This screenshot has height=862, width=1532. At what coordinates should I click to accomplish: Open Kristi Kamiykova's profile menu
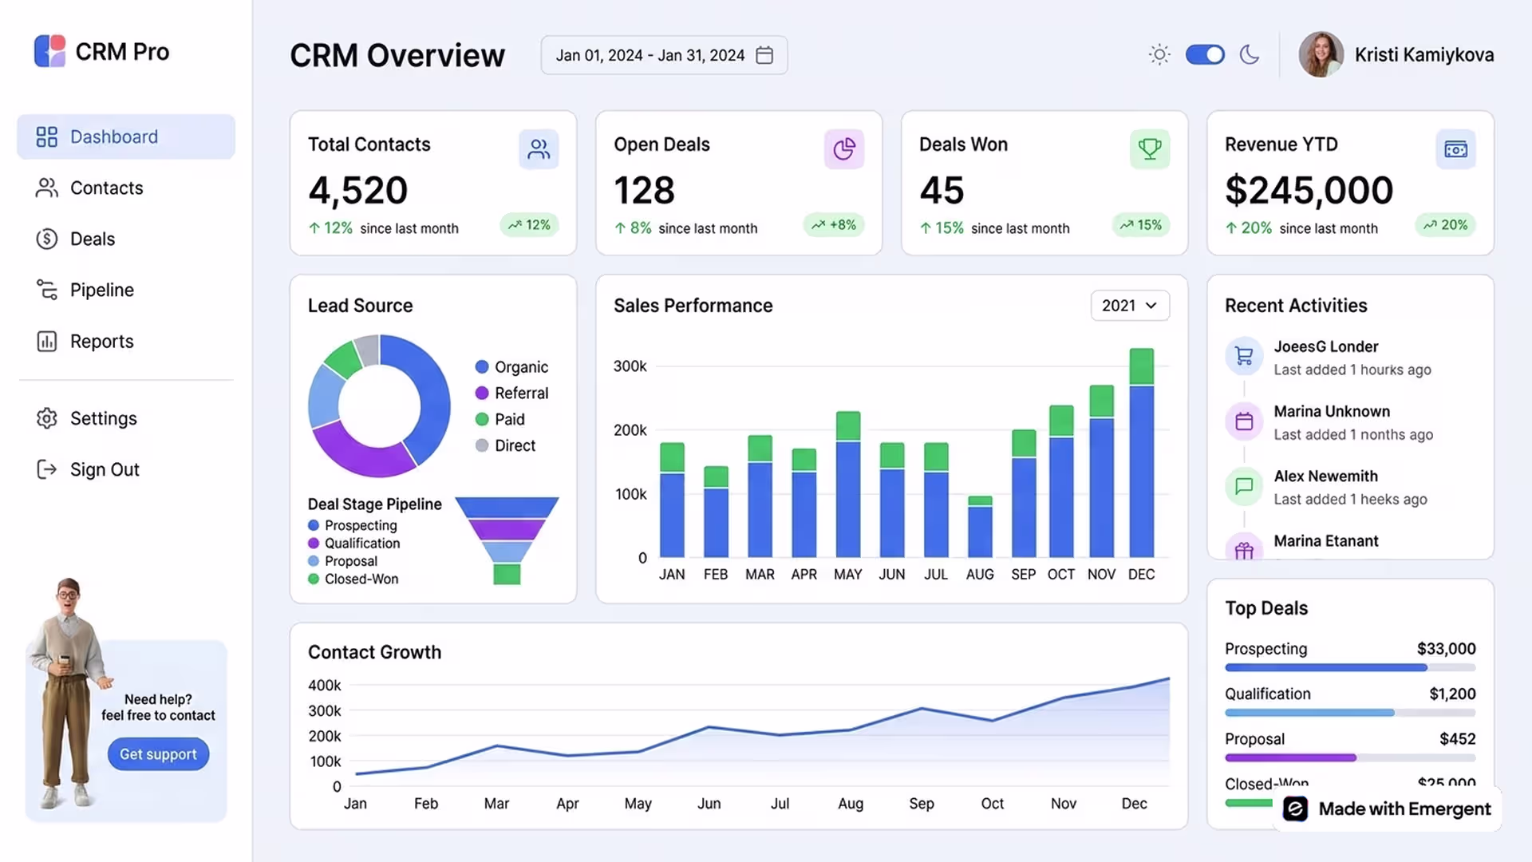[x=1396, y=54]
